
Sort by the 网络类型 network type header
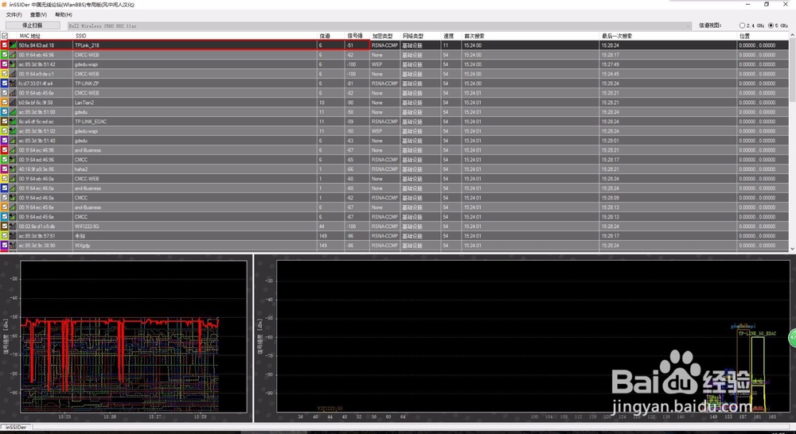point(420,36)
